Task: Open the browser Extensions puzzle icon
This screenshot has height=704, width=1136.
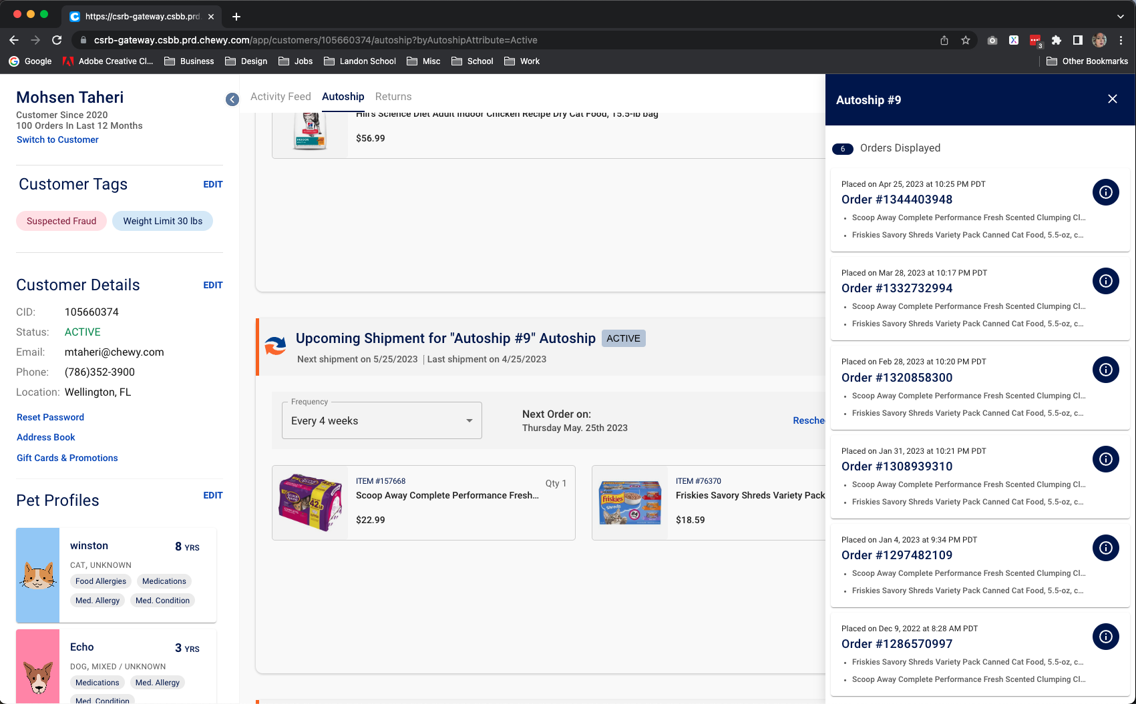Action: click(1057, 40)
